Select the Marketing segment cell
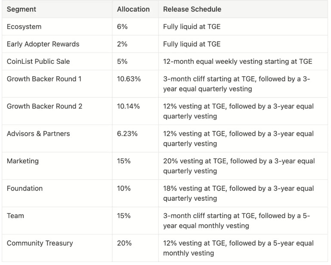The image size is (331, 265). click(23, 161)
